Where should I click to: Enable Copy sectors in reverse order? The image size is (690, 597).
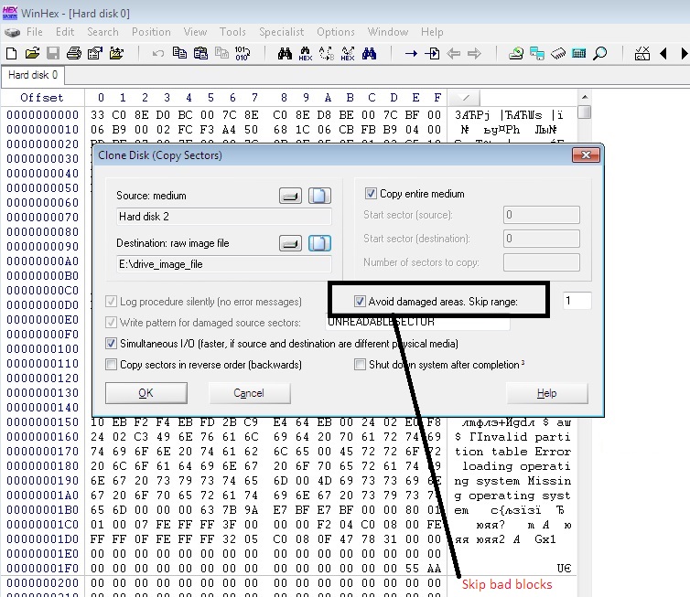pos(112,365)
